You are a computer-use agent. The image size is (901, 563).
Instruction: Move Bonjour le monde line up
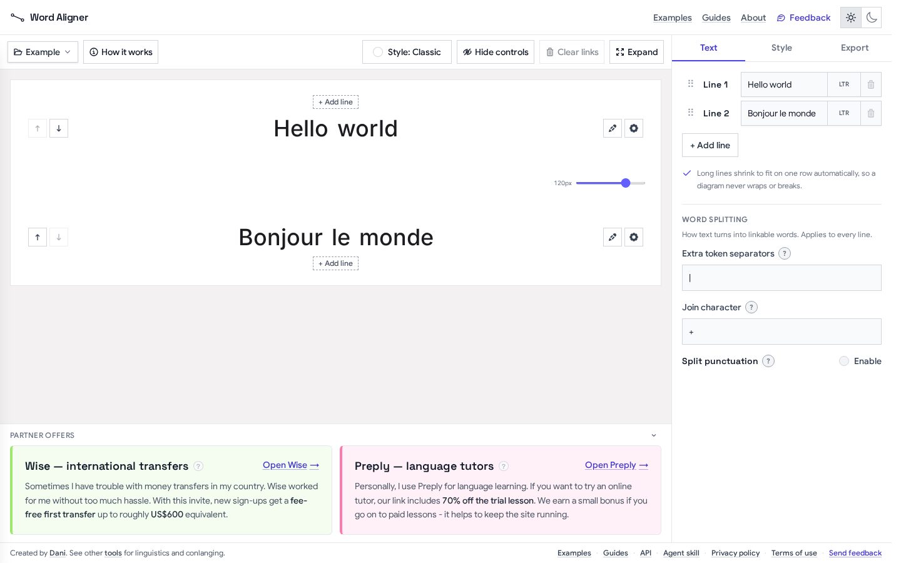(38, 237)
